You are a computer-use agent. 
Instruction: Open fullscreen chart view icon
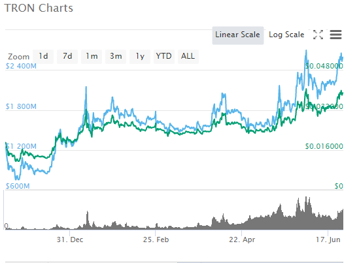click(x=318, y=35)
